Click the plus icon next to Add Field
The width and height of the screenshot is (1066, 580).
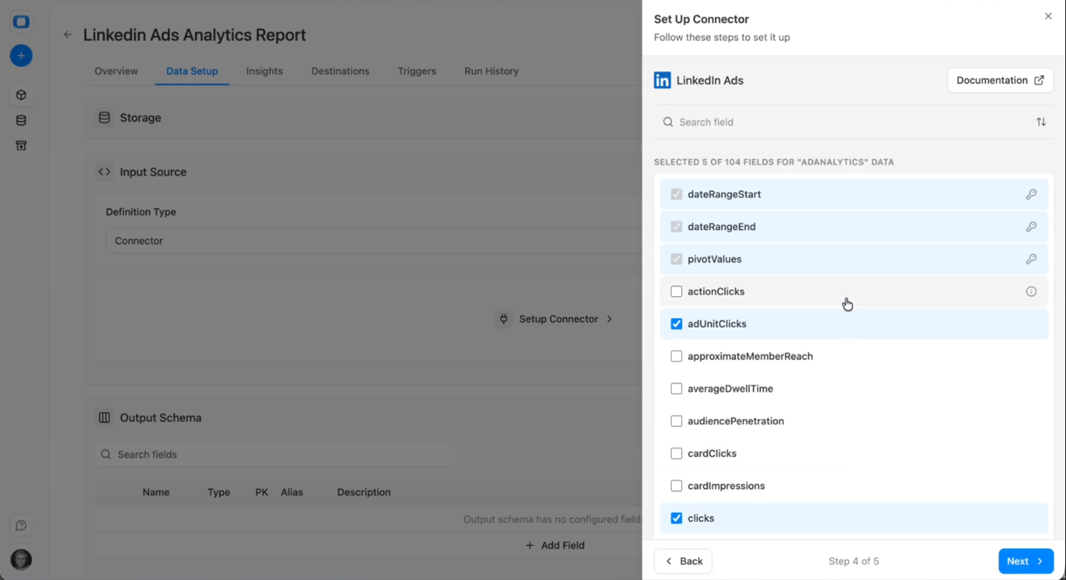click(x=530, y=546)
